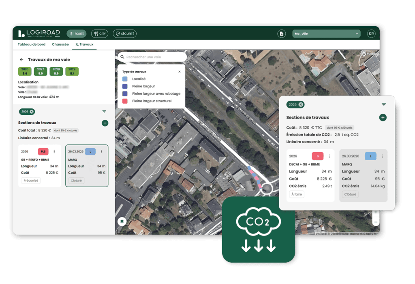Click the L badge on right MARQ card

(370, 156)
